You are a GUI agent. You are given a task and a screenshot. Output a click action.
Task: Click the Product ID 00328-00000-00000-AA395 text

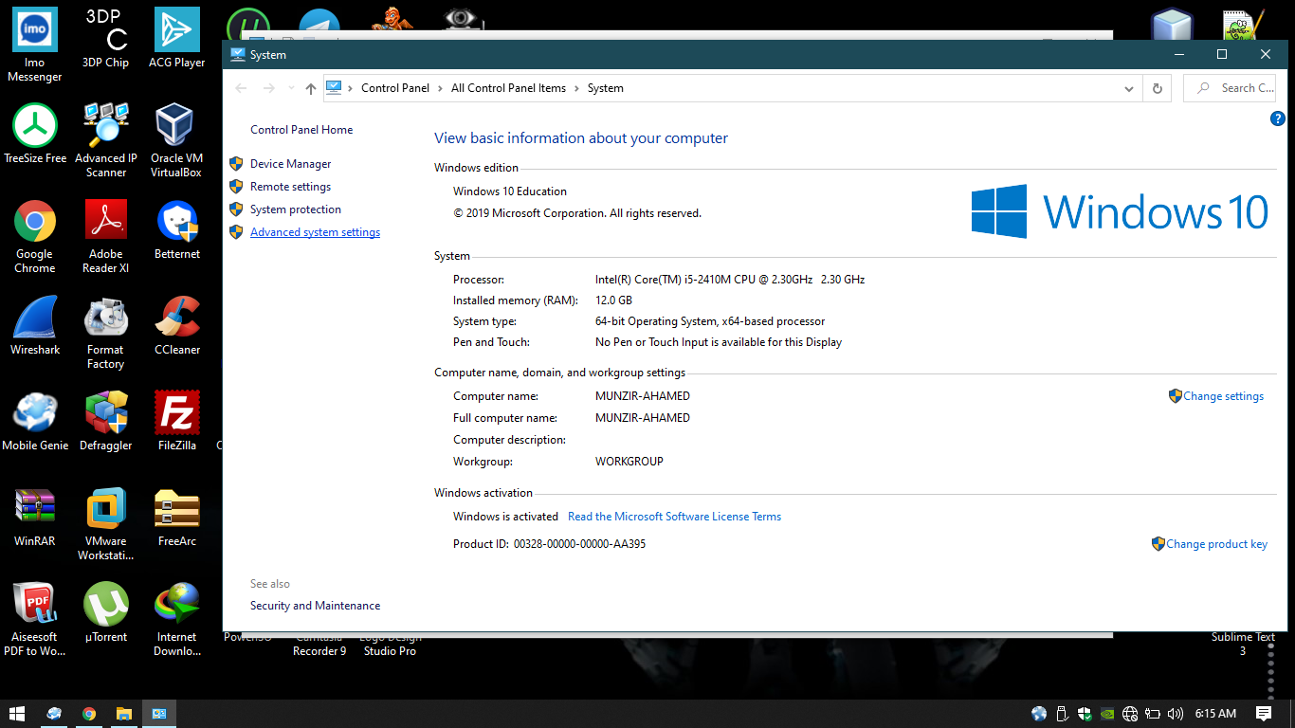coord(579,544)
